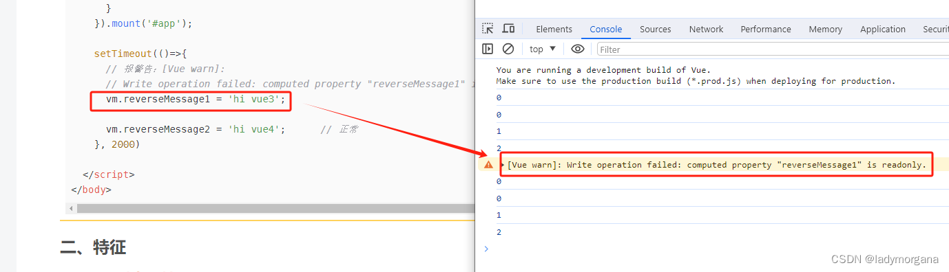Click the code line 'vm.reverseMessage1 = 'hi vue3';'
The width and height of the screenshot is (949, 272).
point(196,100)
